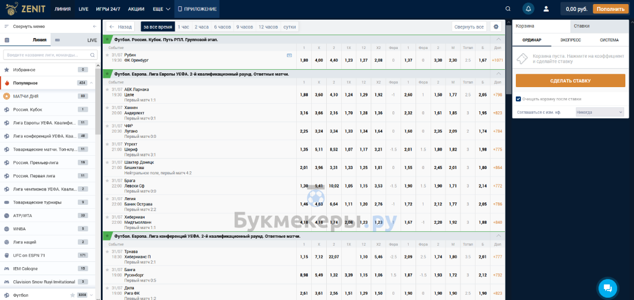Expand the ЕЩЕ menu
The height and width of the screenshot is (300, 634).
click(x=162, y=9)
